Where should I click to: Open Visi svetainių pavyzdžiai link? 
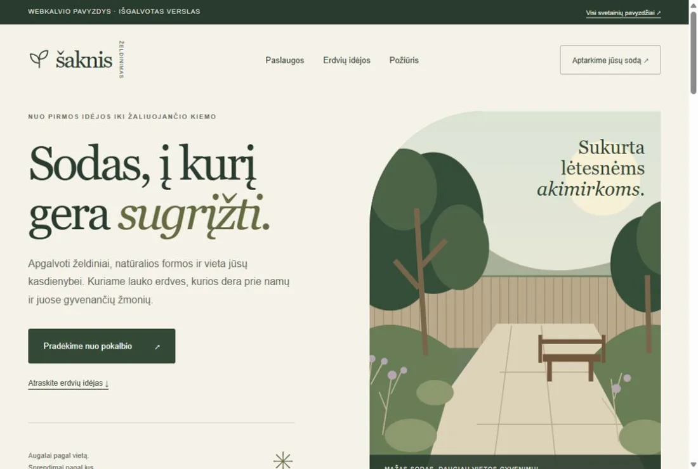[x=623, y=13]
